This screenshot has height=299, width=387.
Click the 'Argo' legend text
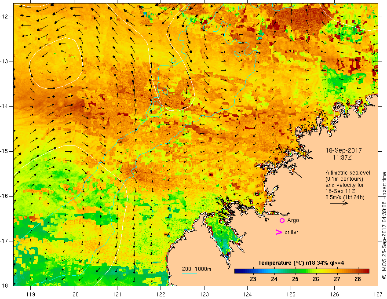pyautogui.click(x=293, y=220)
